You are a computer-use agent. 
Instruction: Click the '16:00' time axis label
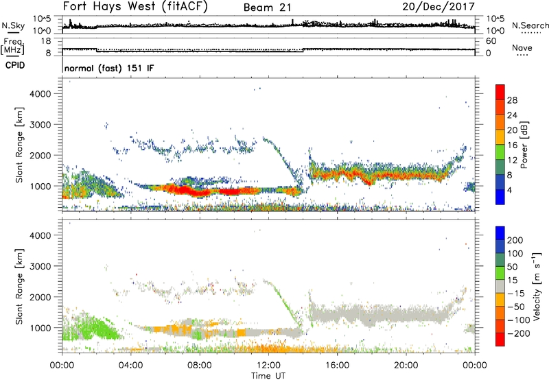(337, 366)
